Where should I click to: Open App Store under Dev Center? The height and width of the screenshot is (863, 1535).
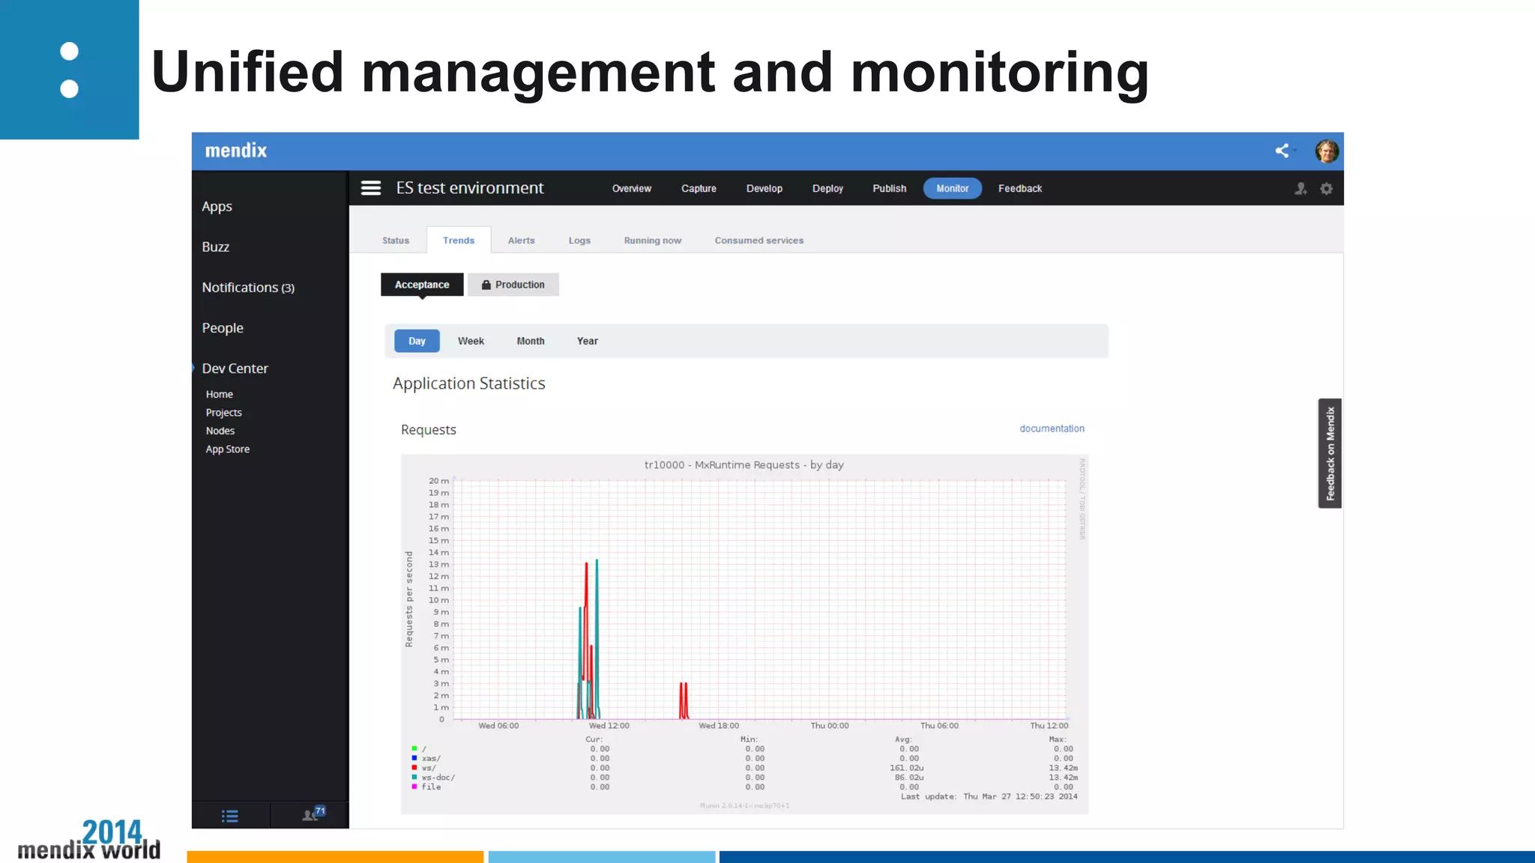(228, 449)
